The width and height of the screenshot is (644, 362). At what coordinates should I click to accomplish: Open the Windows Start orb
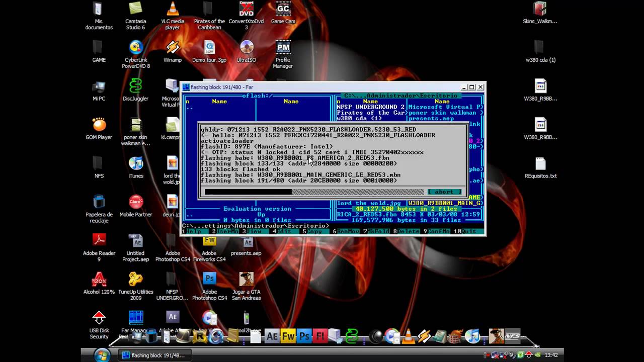pyautogui.click(x=102, y=355)
